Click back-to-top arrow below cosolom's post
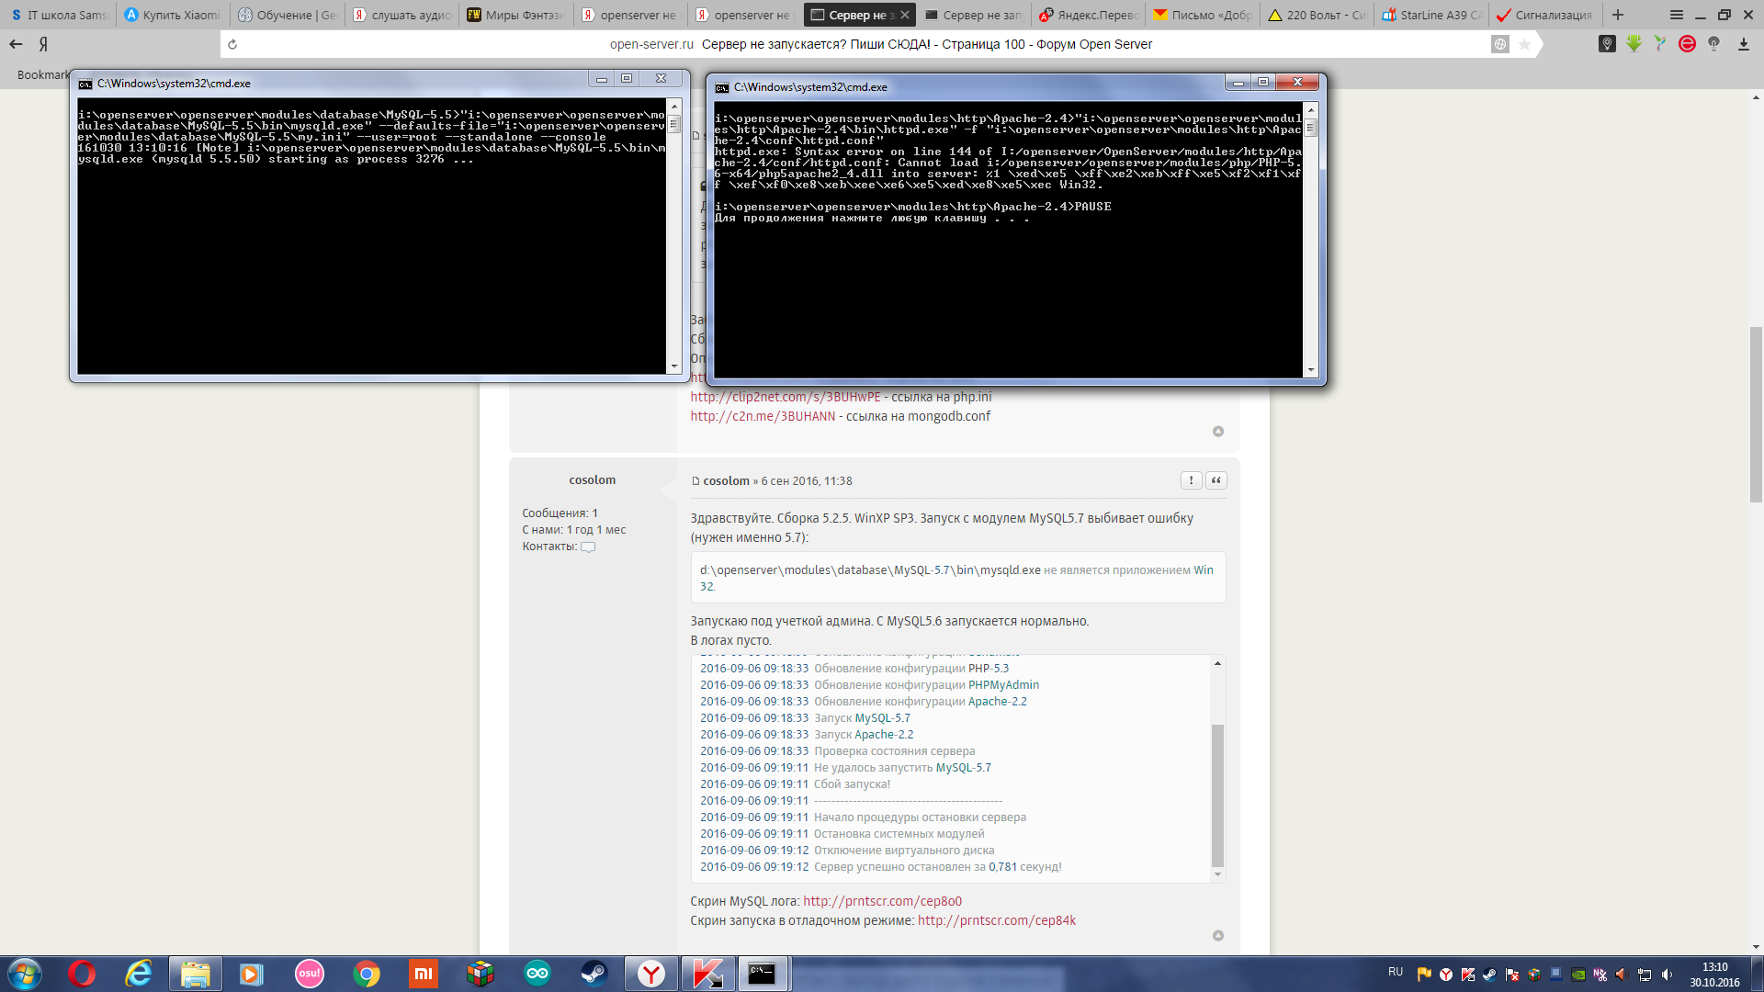Viewport: 1764px width, 992px height. [1218, 935]
